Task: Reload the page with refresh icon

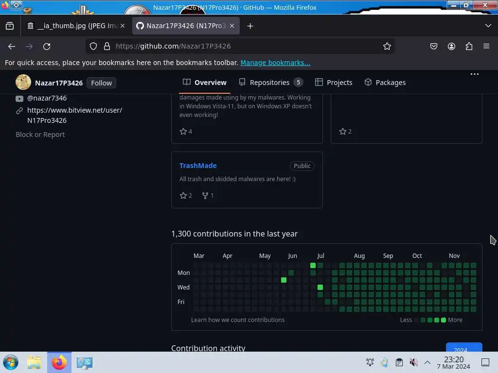Action: click(47, 46)
